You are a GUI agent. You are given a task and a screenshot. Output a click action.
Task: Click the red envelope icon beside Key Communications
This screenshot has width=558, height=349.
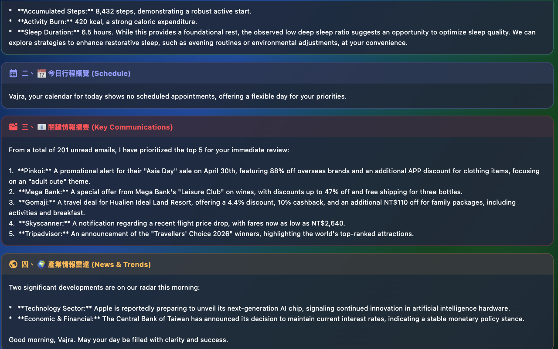14,127
